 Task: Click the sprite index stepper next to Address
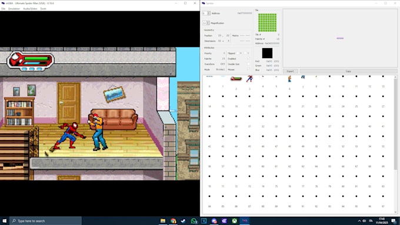[x=206, y=13]
